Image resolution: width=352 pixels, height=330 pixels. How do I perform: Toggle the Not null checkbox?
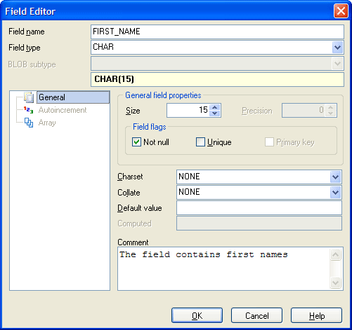[x=136, y=142]
